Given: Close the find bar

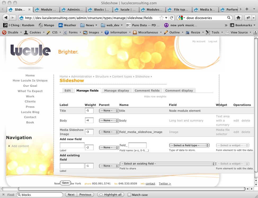Looking at the screenshot, I should pos(3,195).
